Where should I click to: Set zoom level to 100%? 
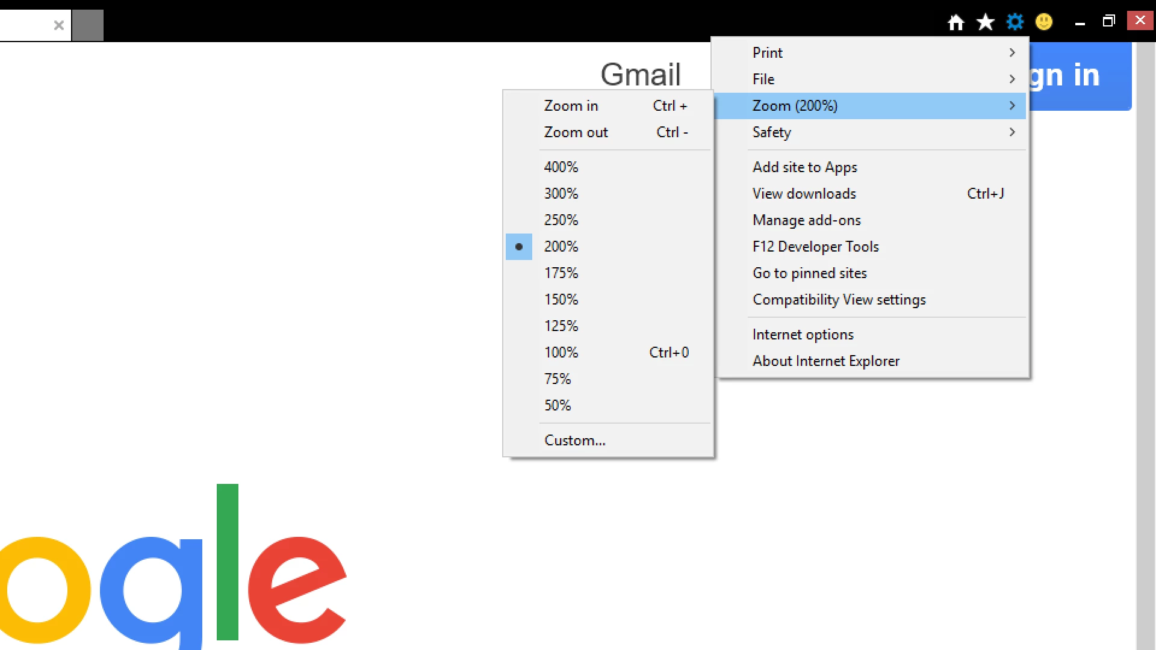(x=561, y=353)
